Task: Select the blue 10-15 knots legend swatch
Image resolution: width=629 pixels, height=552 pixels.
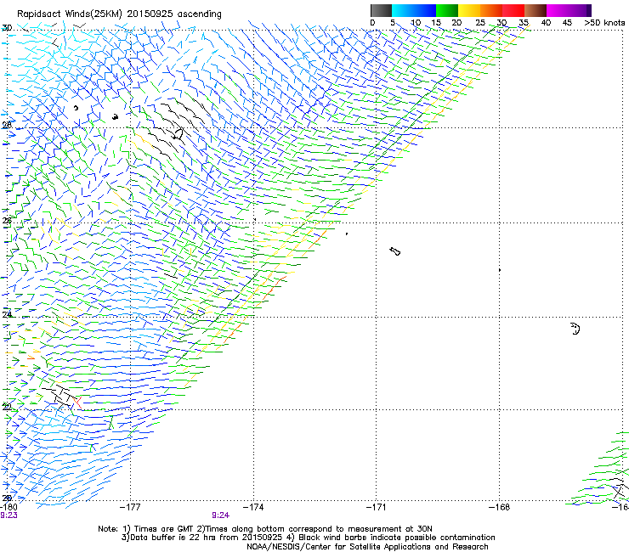Action: 425,10
